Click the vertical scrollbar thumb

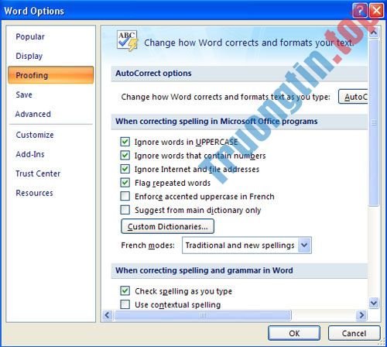(374, 122)
